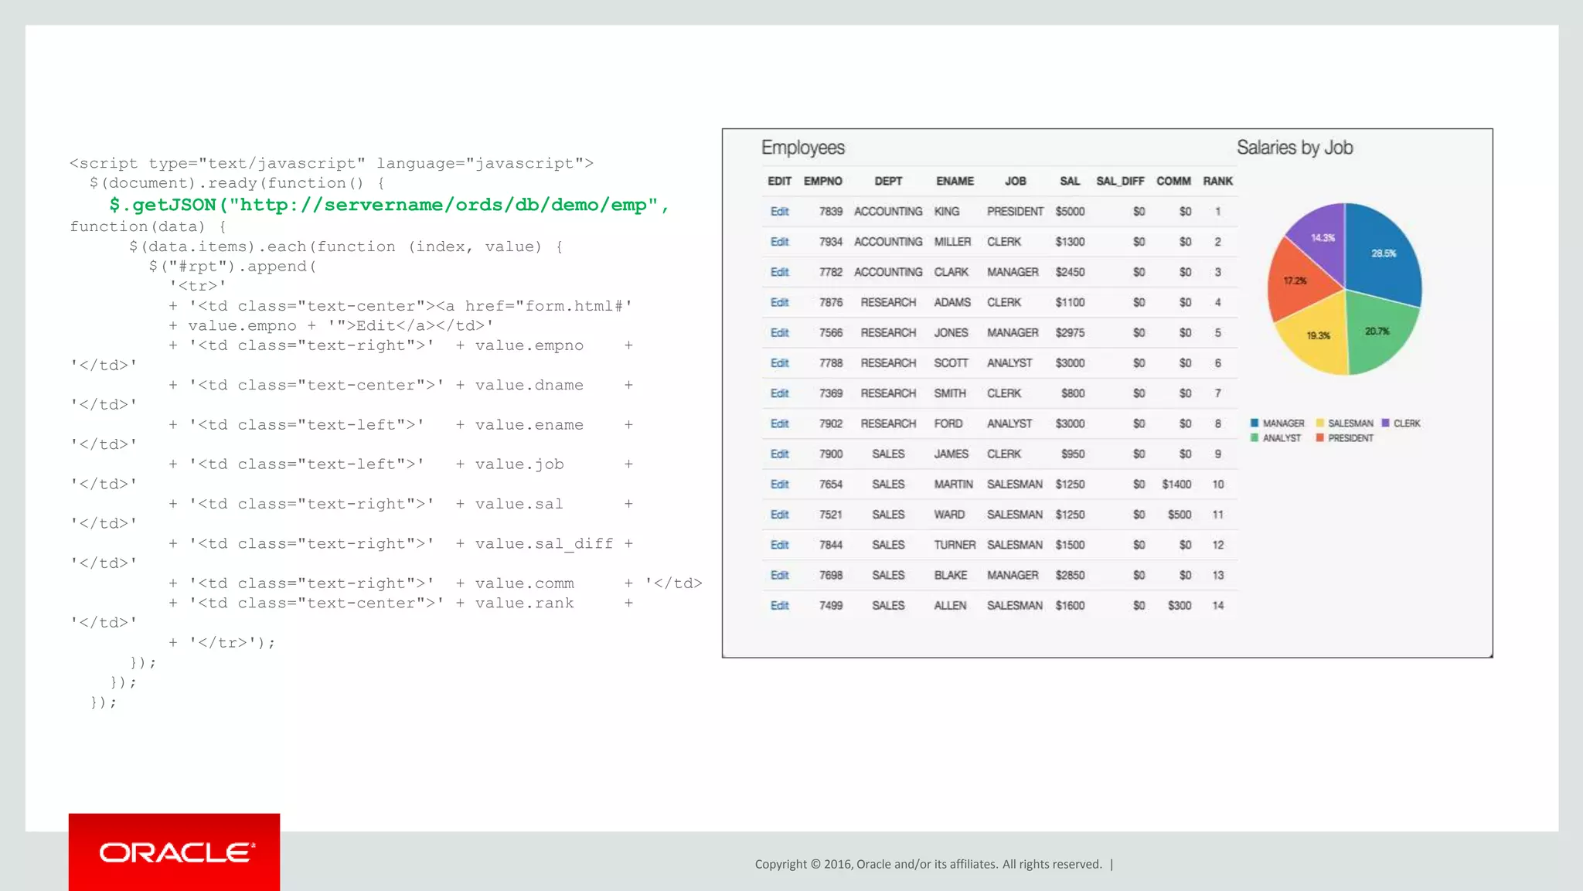Click the green 20.7% pie slice
The height and width of the screenshot is (891, 1583).
click(x=1377, y=334)
